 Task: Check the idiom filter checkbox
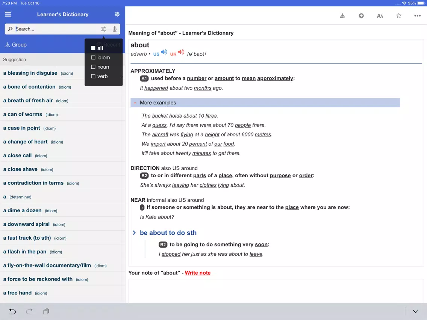pyautogui.click(x=93, y=57)
